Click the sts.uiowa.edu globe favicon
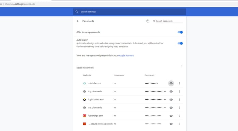Image resolution: width=238 pixels, height=131 pixels. pyautogui.click(x=85, y=108)
